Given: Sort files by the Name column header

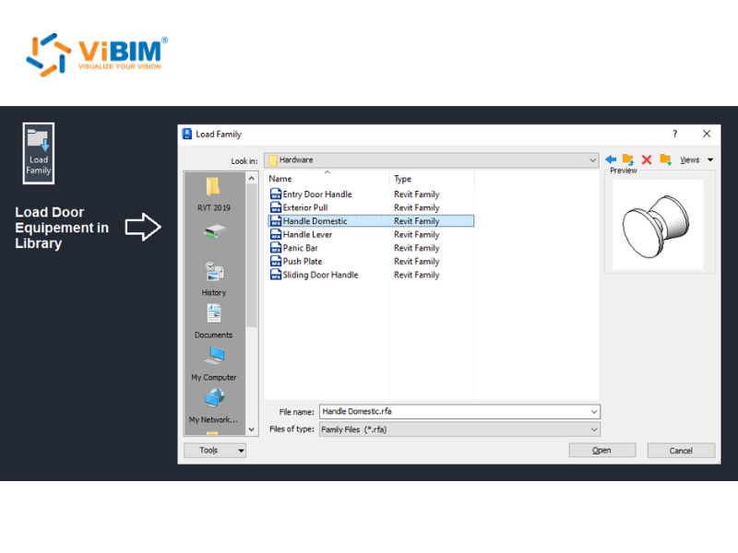Looking at the screenshot, I should pos(280,179).
